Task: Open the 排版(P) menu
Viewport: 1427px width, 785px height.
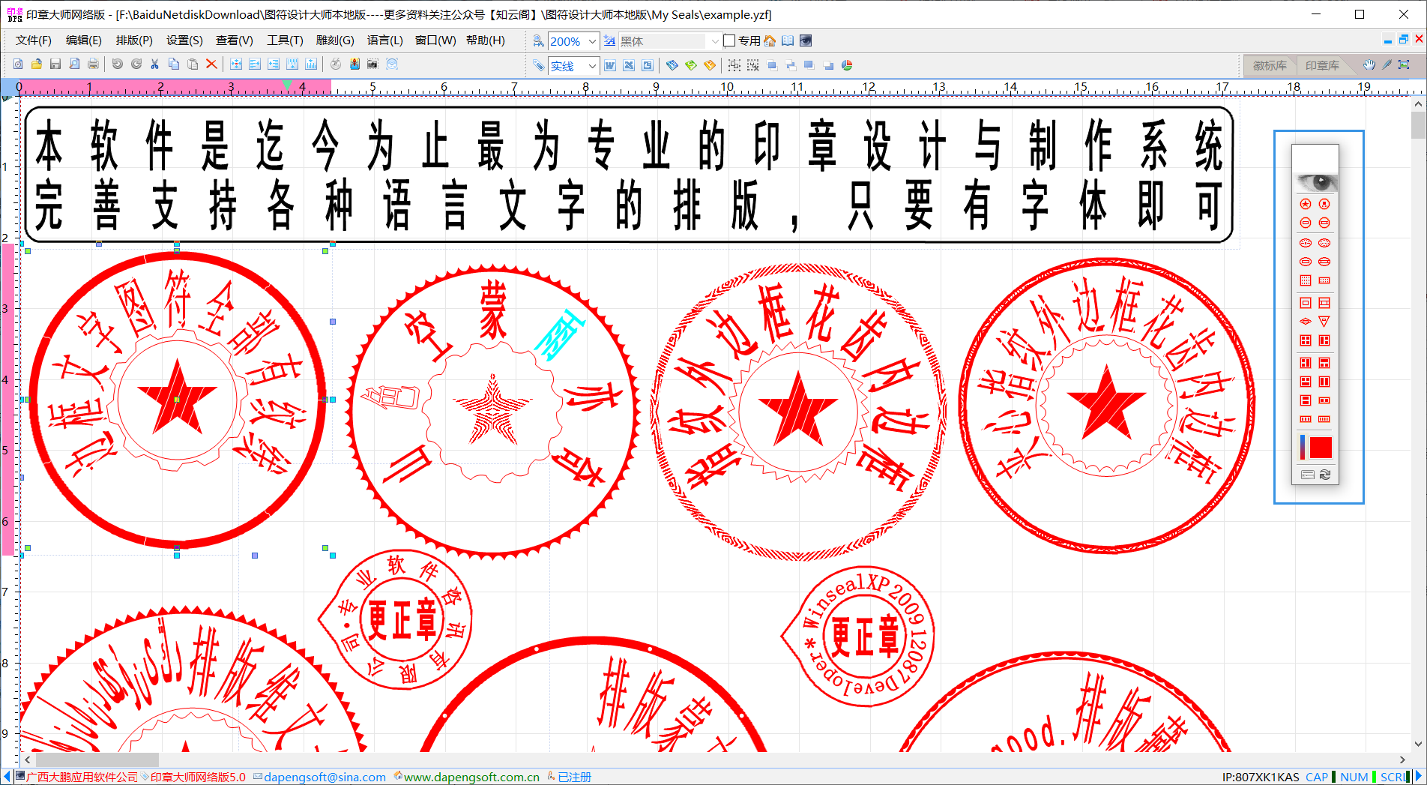Action: tap(134, 40)
